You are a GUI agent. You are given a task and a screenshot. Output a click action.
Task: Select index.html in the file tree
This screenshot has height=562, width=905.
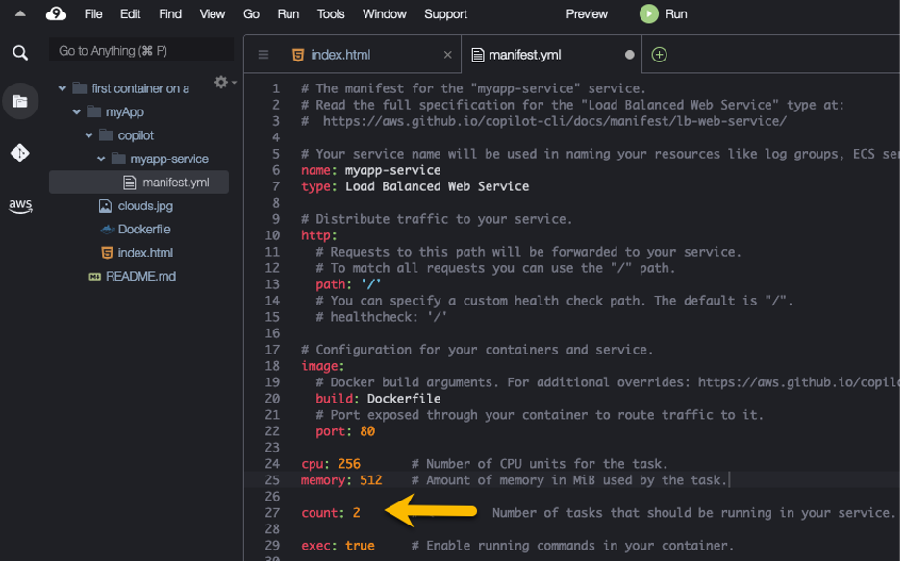[145, 253]
